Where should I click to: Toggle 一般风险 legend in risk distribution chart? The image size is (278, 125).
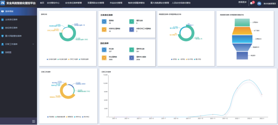[x=181, y=59]
